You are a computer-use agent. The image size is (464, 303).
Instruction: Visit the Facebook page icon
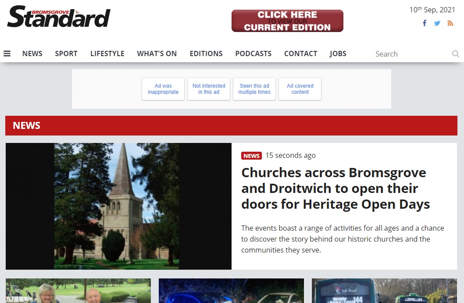click(425, 23)
